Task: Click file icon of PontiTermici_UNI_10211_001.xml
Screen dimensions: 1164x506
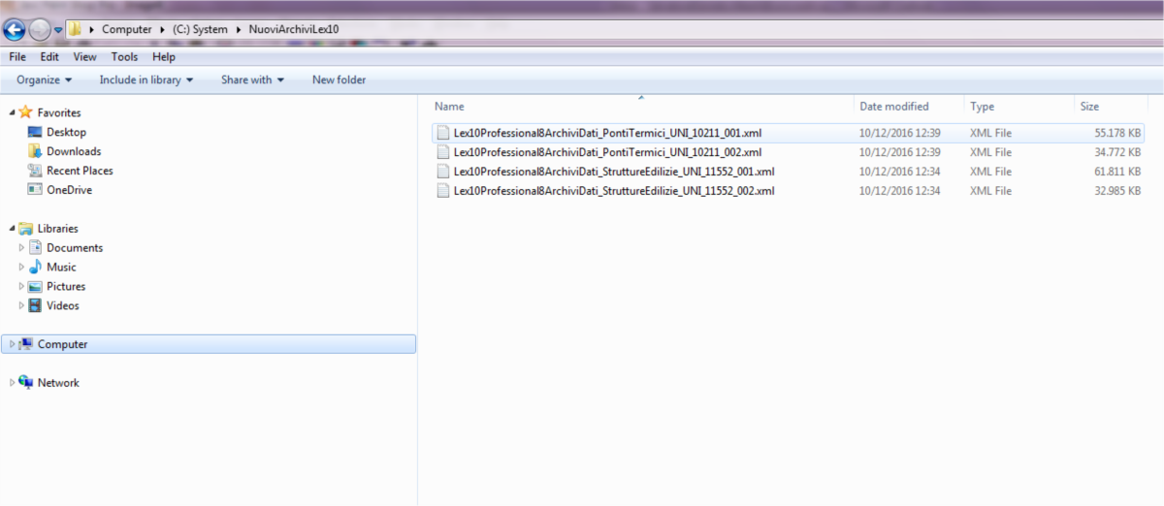Action: coord(443,133)
